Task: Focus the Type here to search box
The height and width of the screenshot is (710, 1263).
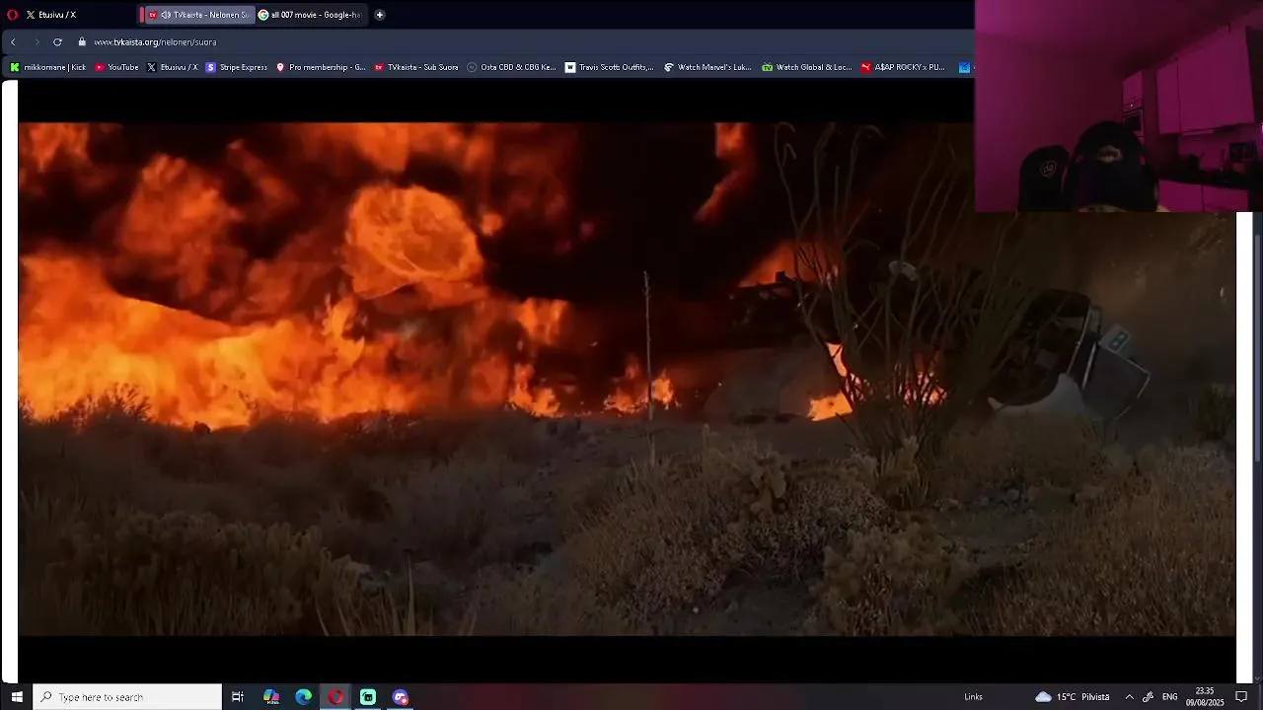Action: [x=127, y=697]
